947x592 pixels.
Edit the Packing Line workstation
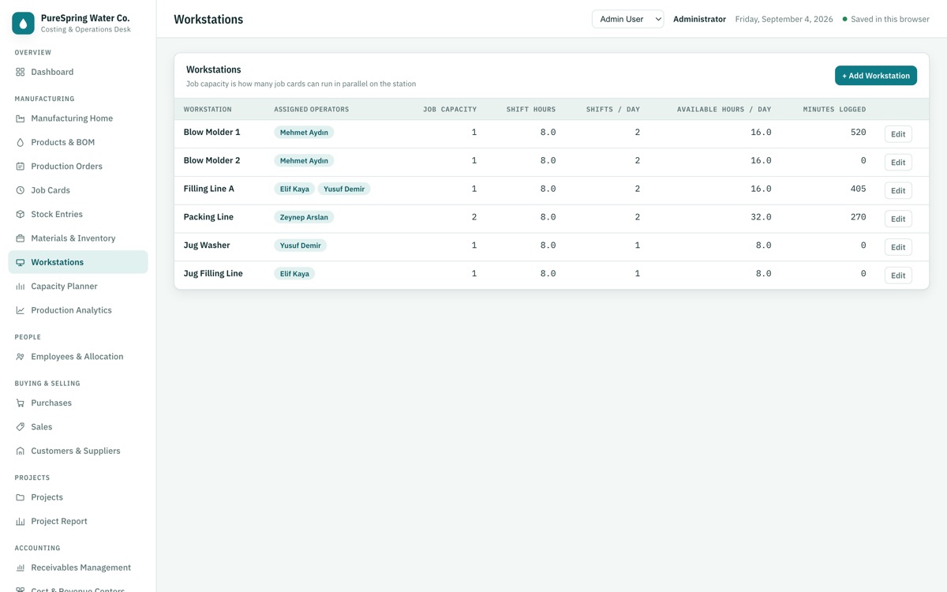[x=898, y=219]
